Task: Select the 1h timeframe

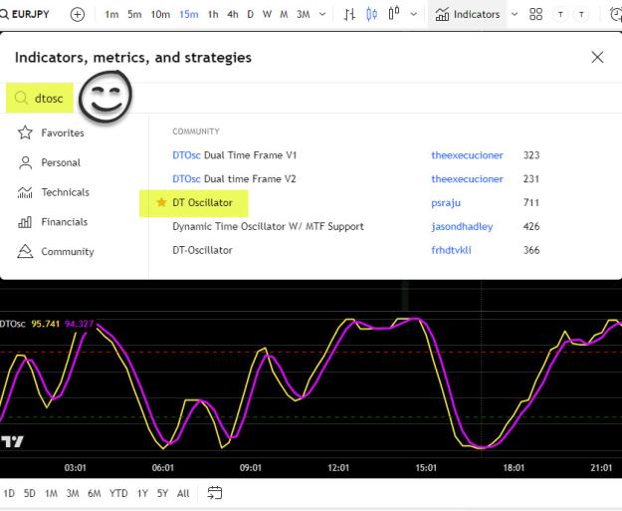Action: [213, 15]
